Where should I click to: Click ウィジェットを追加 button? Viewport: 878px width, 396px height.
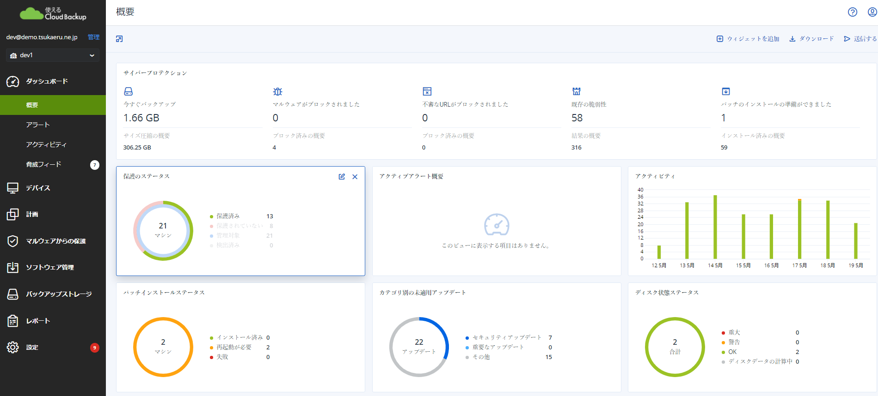click(x=748, y=39)
